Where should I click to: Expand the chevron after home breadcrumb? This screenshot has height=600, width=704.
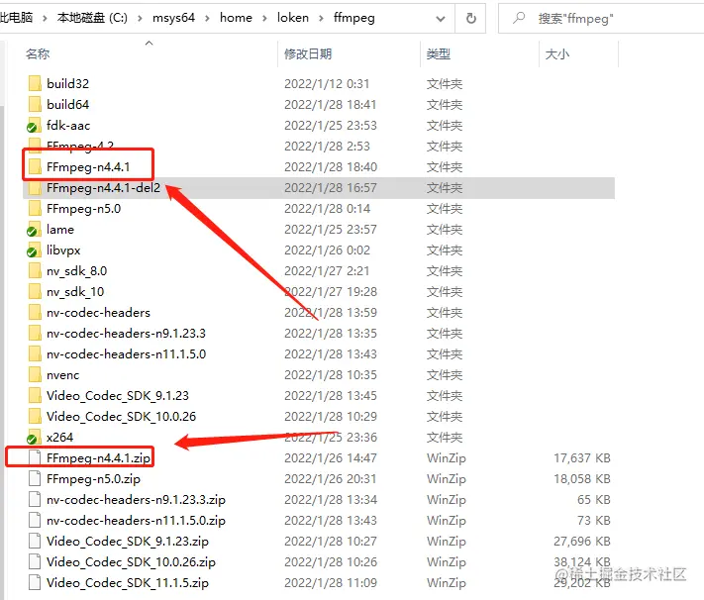[x=264, y=19]
